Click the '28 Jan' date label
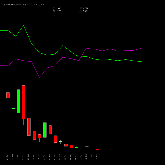The height and width of the screenshot is (165, 165). pos(28,157)
